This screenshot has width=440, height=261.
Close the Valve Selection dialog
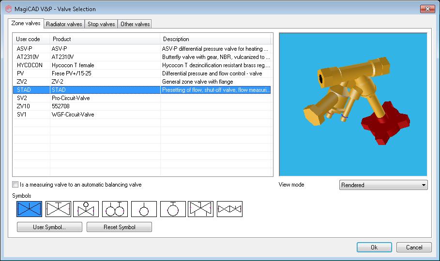[427, 9]
